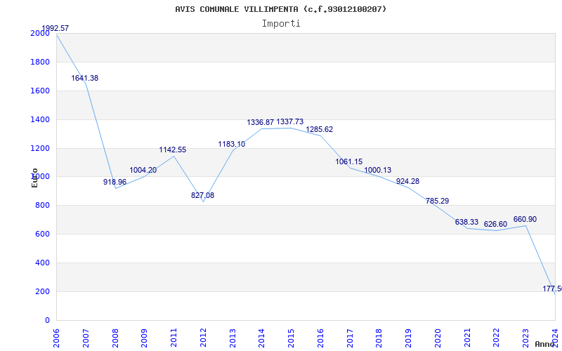Click the 2017 x-axis year label

350,338
